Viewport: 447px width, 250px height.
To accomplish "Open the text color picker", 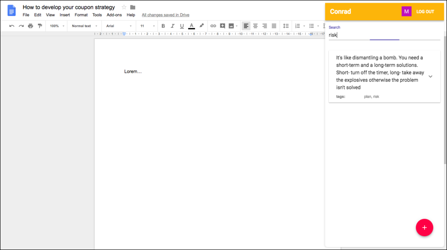I will click(x=191, y=26).
